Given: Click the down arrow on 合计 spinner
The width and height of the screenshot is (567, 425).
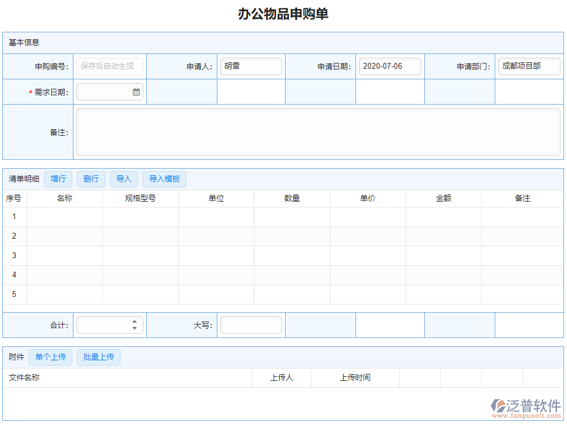Looking at the screenshot, I should click(135, 328).
